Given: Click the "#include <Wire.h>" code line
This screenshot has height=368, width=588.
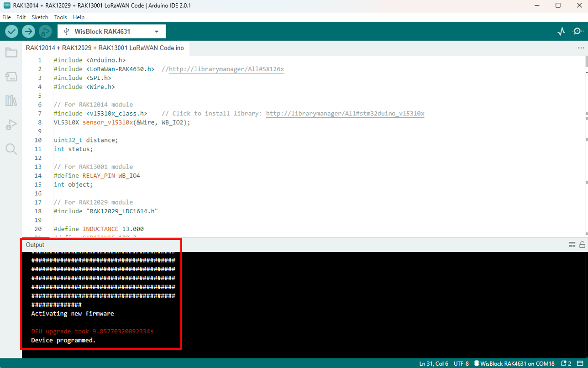Looking at the screenshot, I should coord(84,87).
